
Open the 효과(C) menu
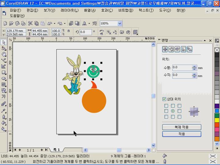(107, 10)
